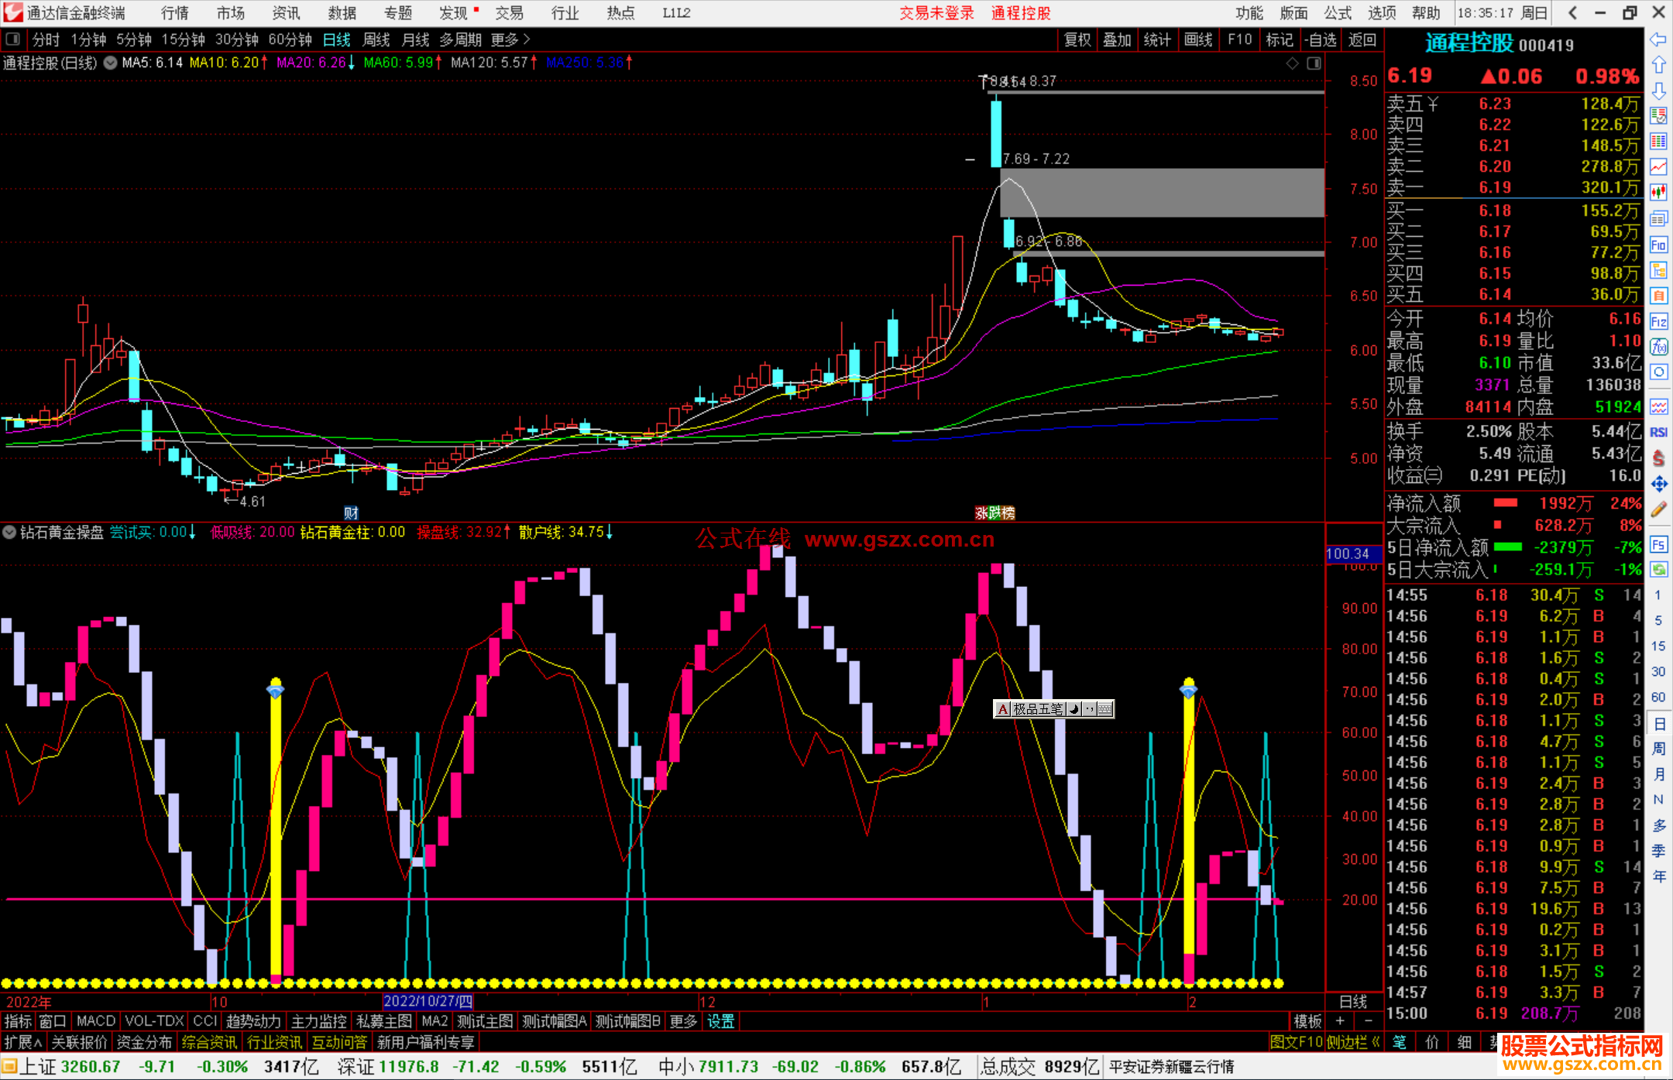
Task: Open the F10 company info sidebar icon
Action: [x=1658, y=245]
